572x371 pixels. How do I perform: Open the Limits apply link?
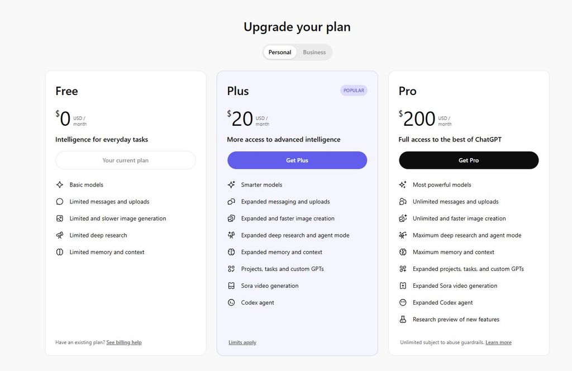242,343
